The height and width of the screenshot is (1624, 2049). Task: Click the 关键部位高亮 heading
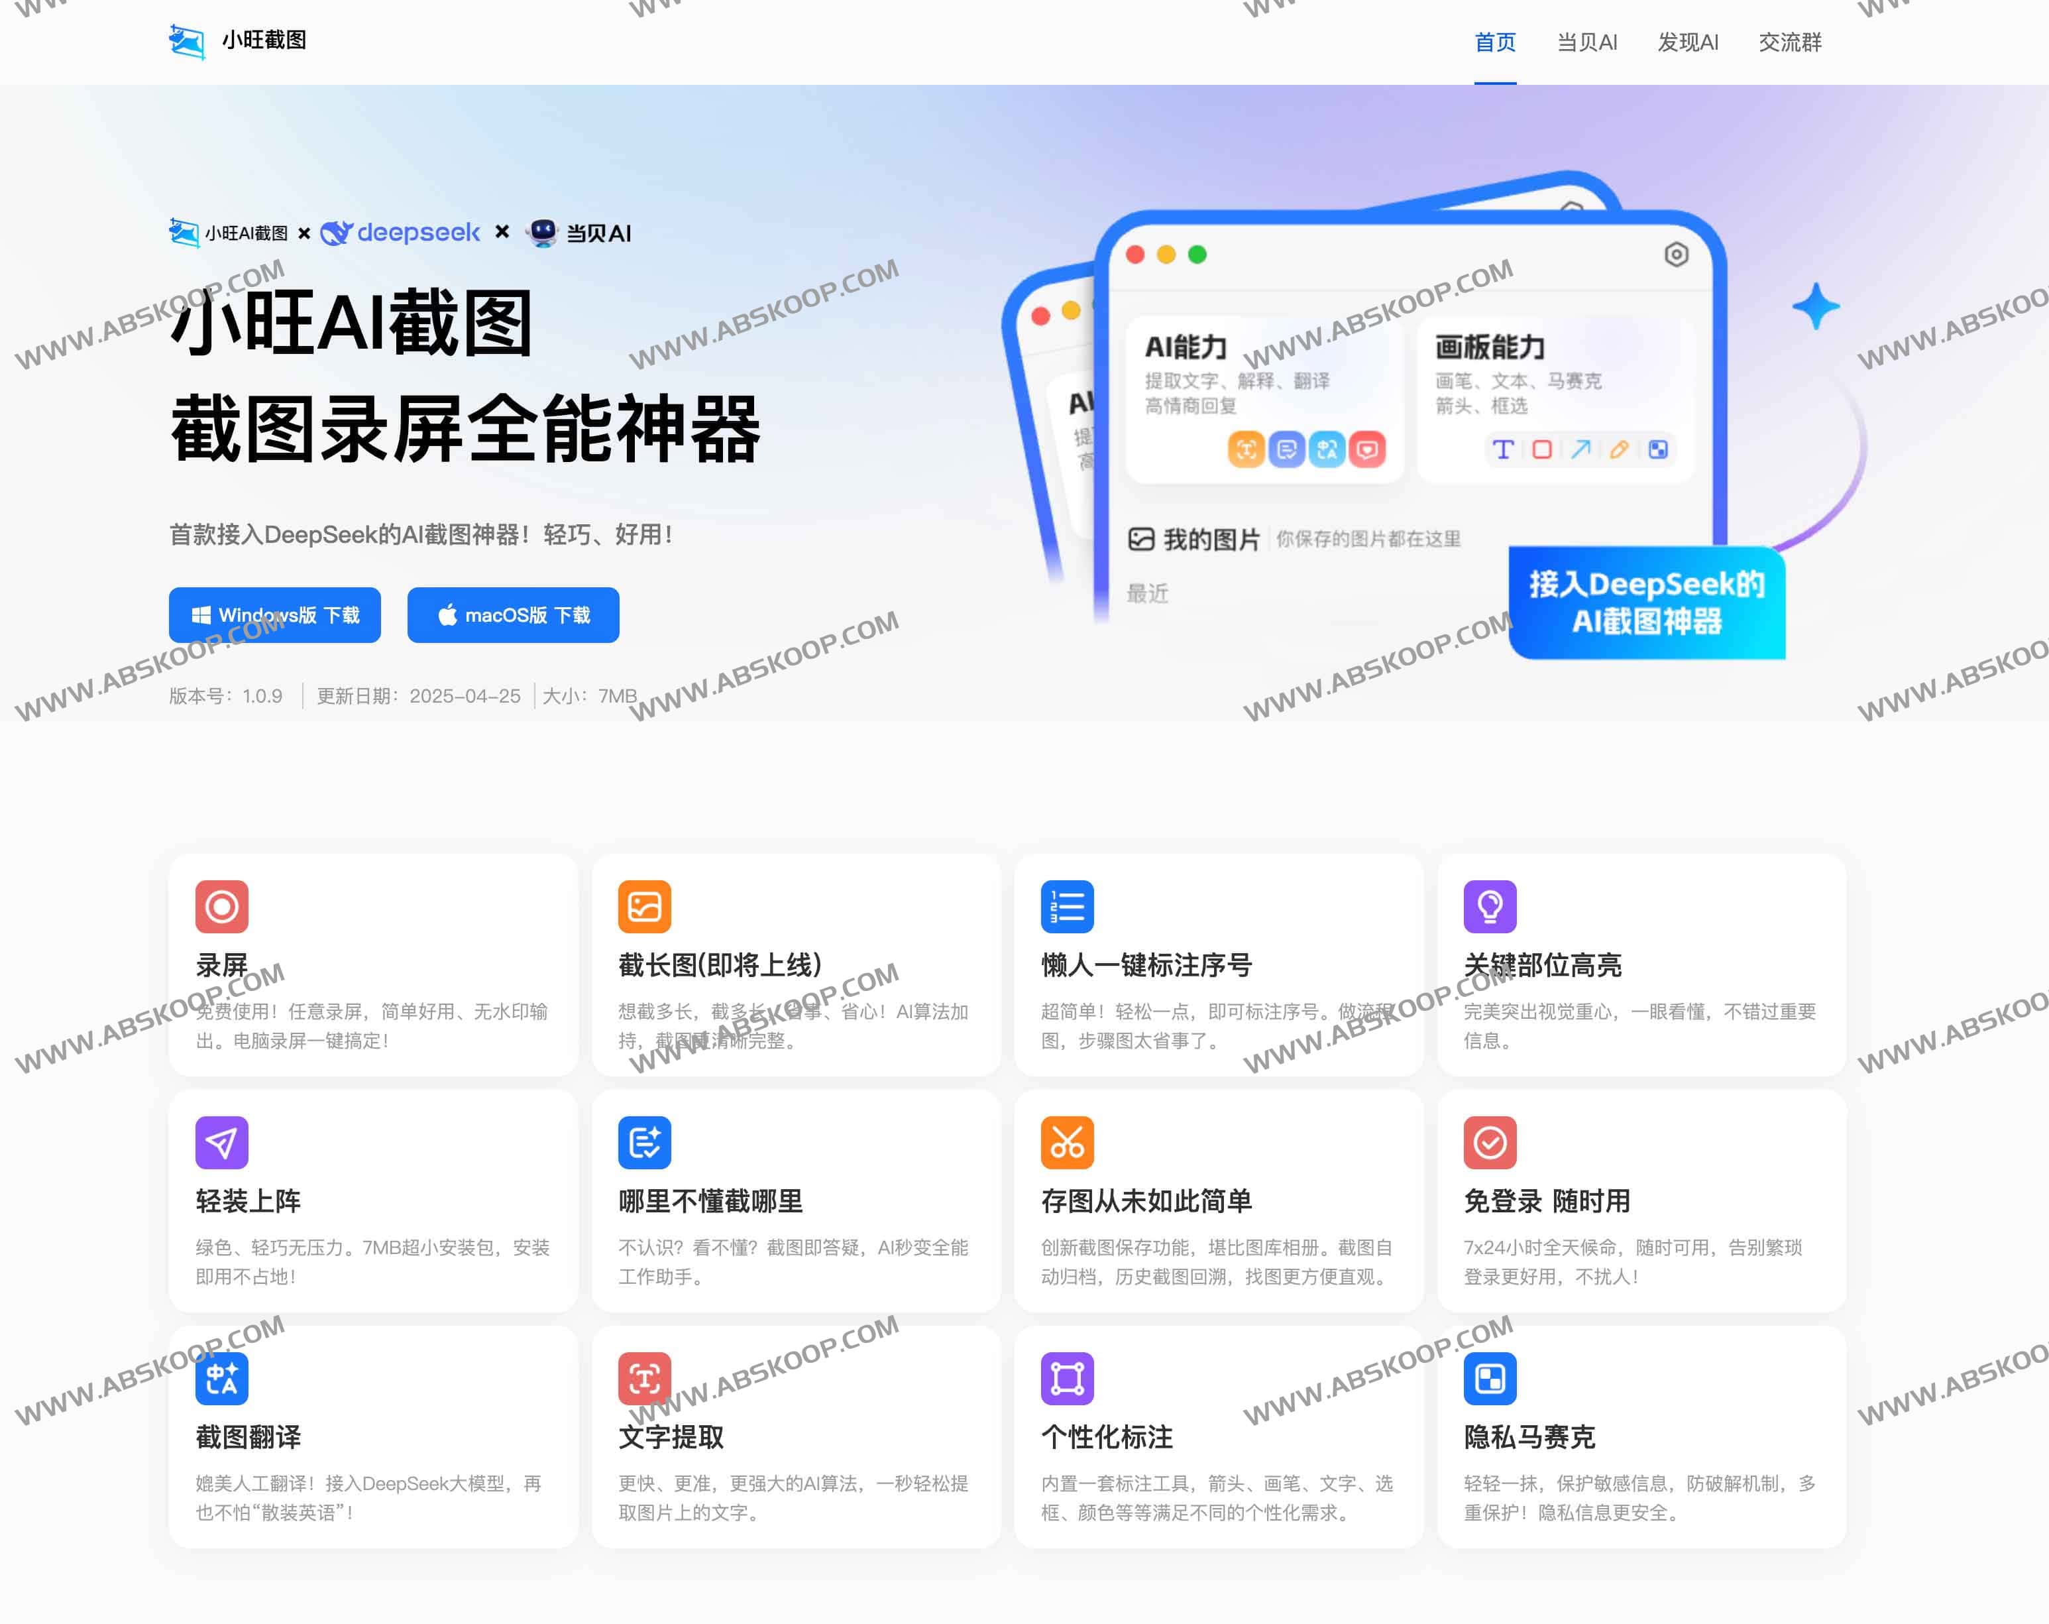[x=1543, y=965]
